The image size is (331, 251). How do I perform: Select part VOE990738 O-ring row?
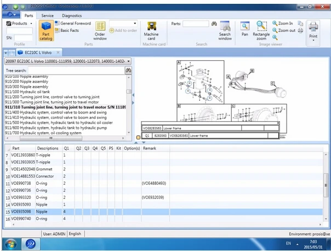click(x=164, y=184)
